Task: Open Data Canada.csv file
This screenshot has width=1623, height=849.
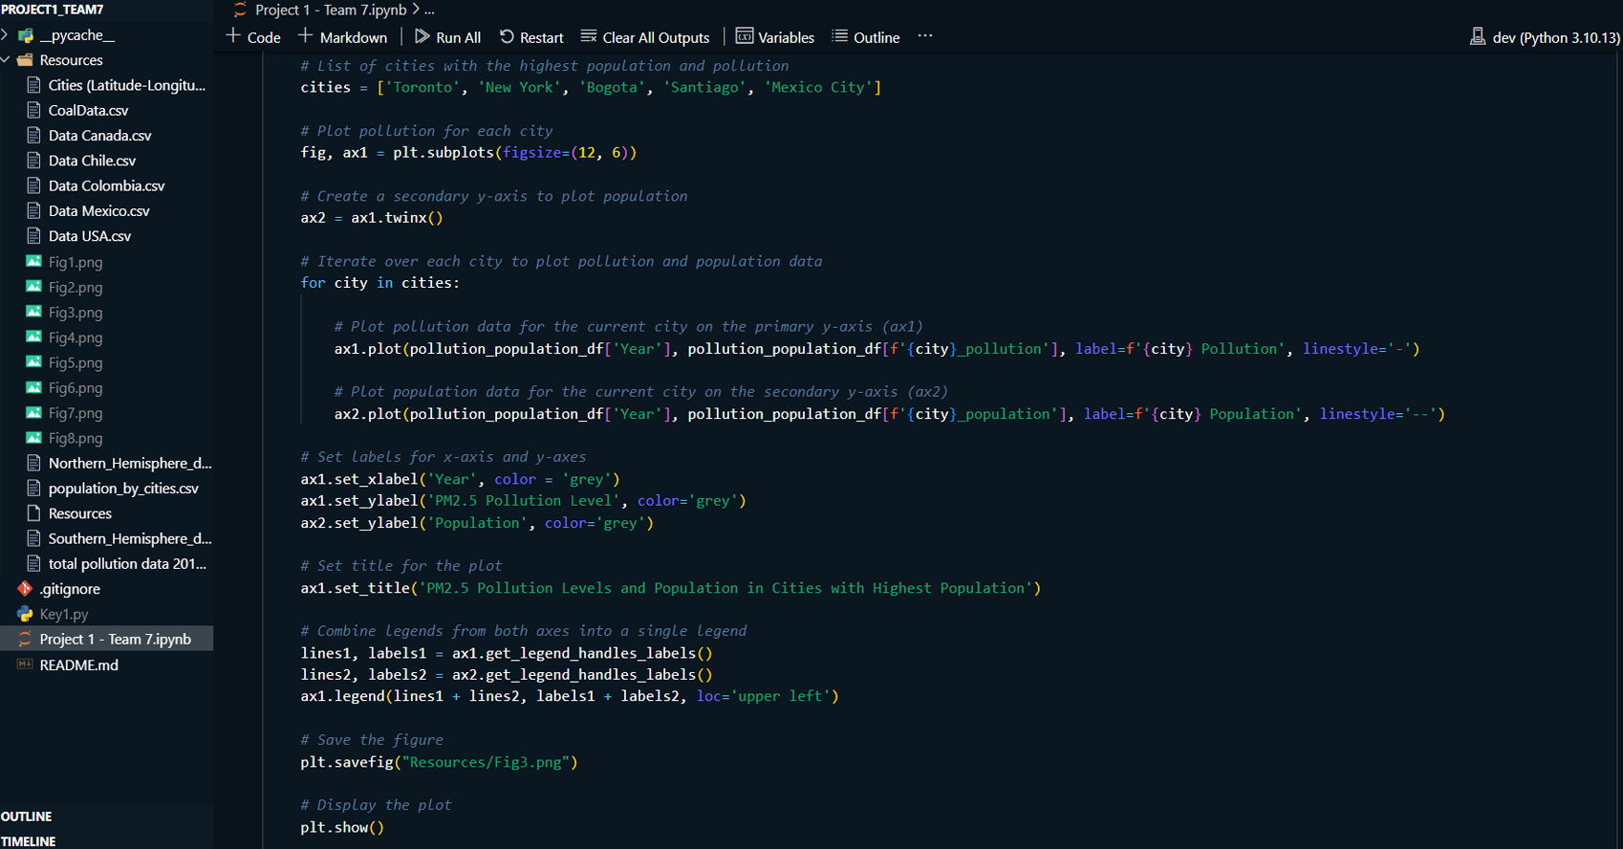Action: [99, 136]
